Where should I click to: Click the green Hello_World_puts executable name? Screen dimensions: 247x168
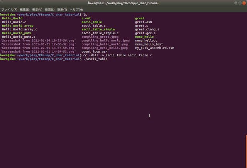17,33
